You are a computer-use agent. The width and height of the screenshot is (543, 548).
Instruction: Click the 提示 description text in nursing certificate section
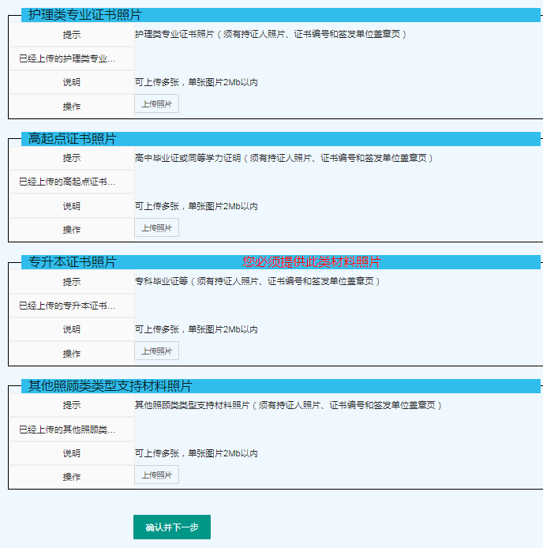coord(271,35)
